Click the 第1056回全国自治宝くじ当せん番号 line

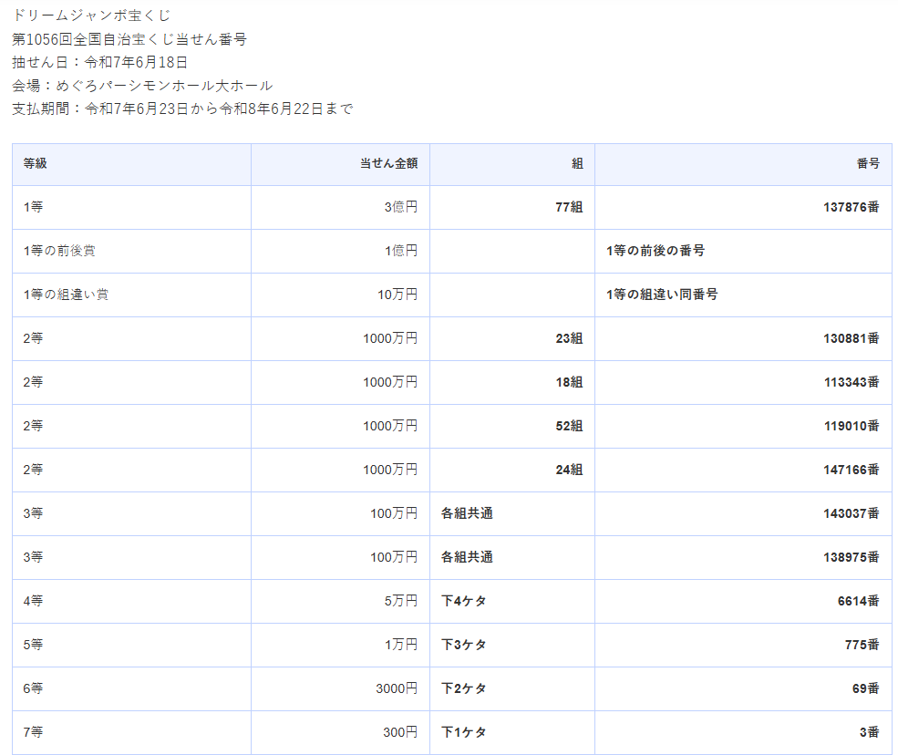129,39
